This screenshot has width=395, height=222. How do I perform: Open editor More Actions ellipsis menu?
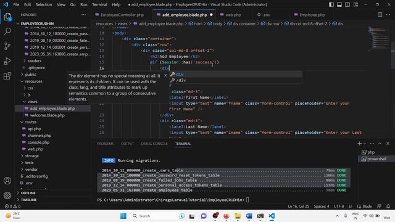pyautogui.click(x=388, y=15)
